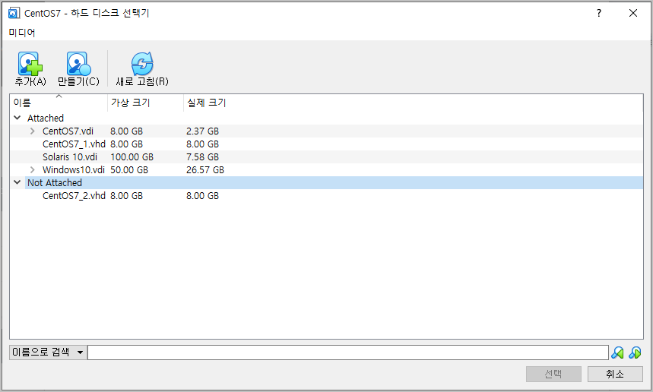This screenshot has height=392, width=653.
Task: Open the 이름으로 검색 dropdown
Action: point(48,352)
